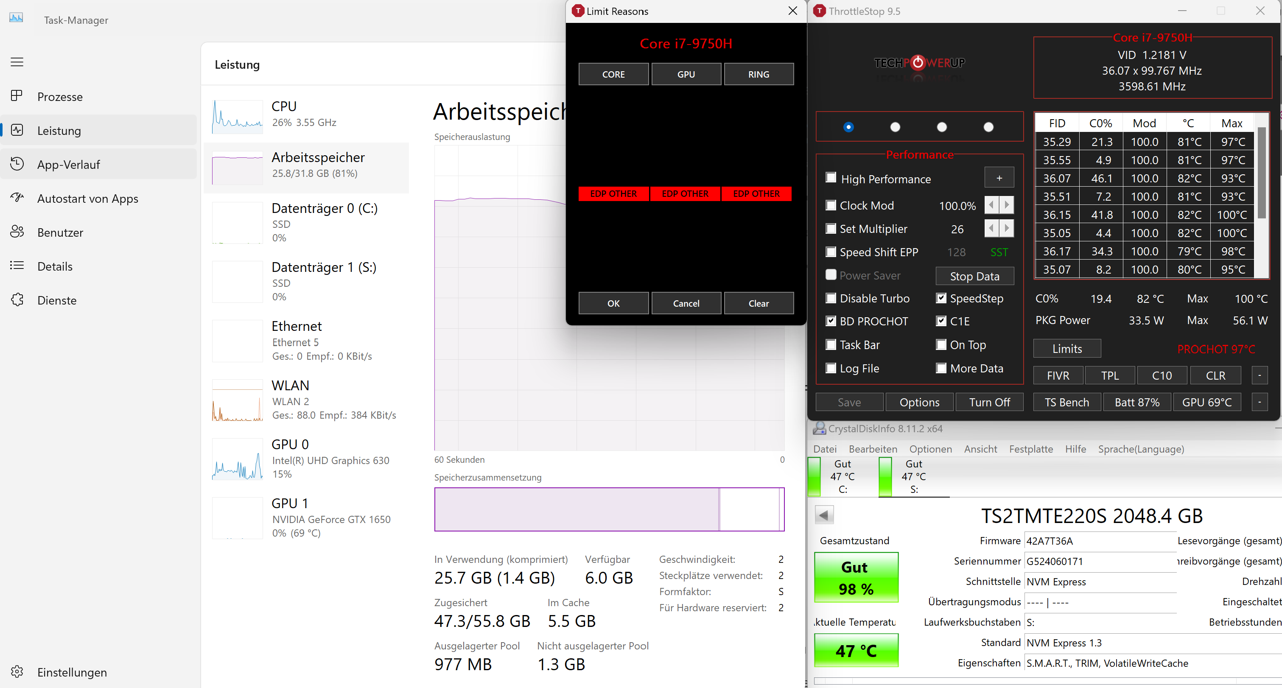Decrease Clock Mod with left arrow
Image resolution: width=1282 pixels, height=688 pixels.
[991, 205]
